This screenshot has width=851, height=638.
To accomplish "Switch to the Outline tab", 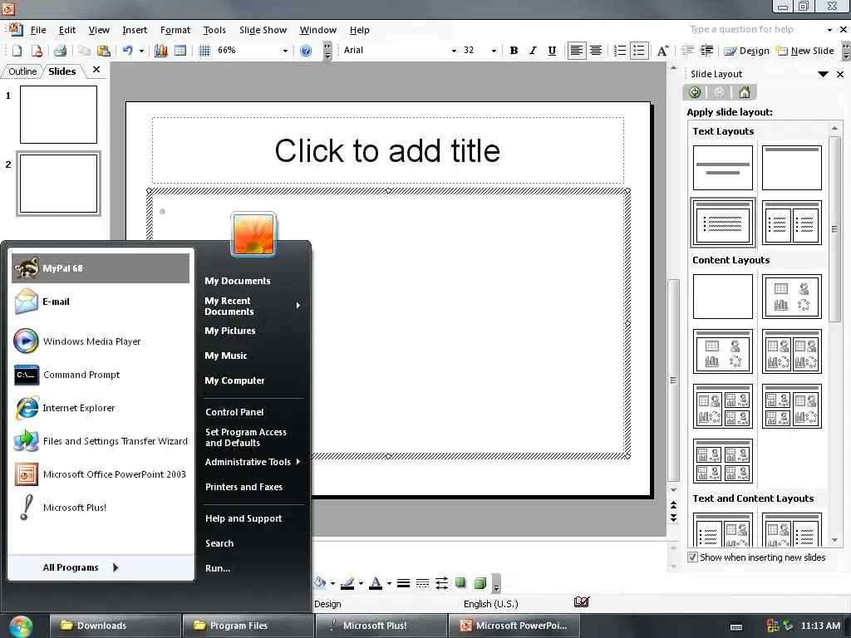I will click(x=22, y=71).
